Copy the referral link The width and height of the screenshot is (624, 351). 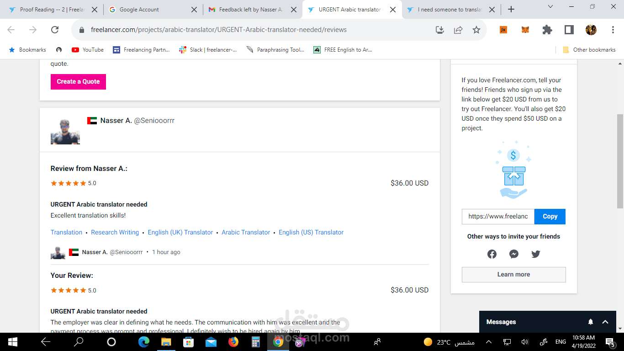pyautogui.click(x=550, y=217)
